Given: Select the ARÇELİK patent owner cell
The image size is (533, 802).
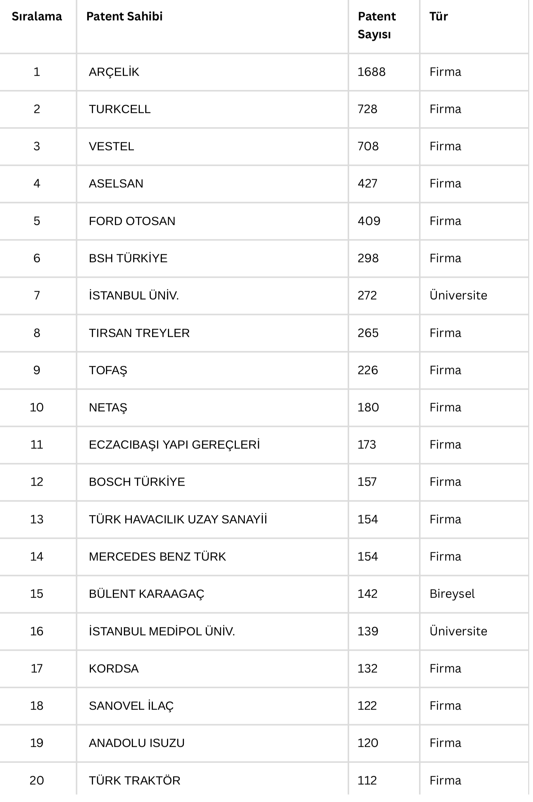Looking at the screenshot, I should point(114,72).
